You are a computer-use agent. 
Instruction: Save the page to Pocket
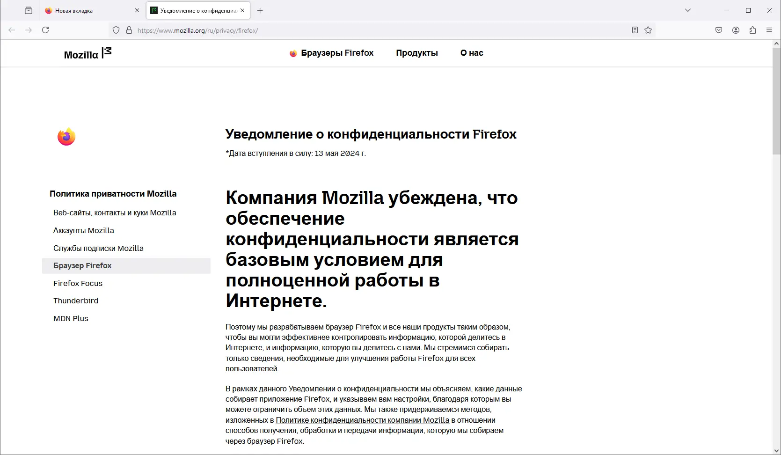click(x=719, y=29)
